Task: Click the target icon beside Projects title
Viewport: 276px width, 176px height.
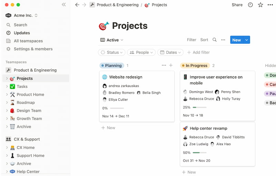Action: pos(104,26)
